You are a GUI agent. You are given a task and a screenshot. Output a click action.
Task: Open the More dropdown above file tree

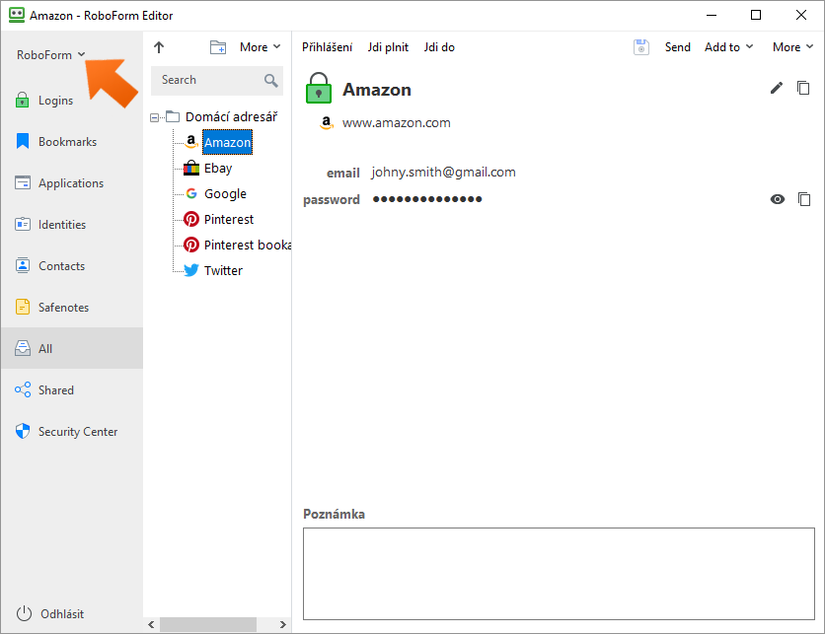260,47
